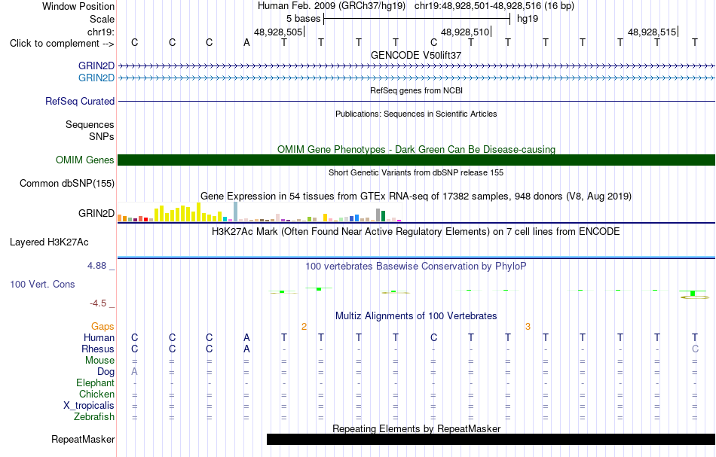The width and height of the screenshot is (716, 457).
Task: Click "Repeating Elements by RepeatMasker" title
Action: tap(417, 428)
